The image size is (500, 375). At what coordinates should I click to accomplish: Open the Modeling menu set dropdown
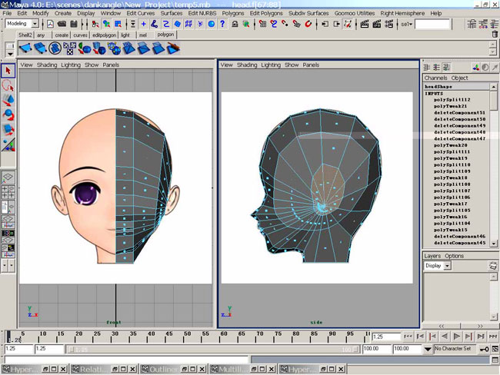coord(35,24)
